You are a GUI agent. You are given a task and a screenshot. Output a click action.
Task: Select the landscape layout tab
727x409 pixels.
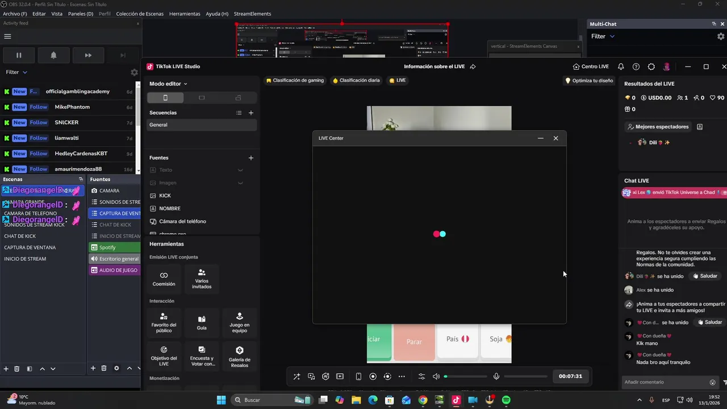click(x=202, y=98)
